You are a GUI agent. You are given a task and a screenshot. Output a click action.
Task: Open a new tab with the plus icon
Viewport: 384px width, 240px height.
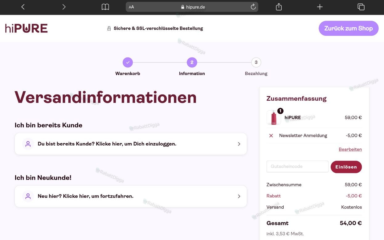(320, 7)
